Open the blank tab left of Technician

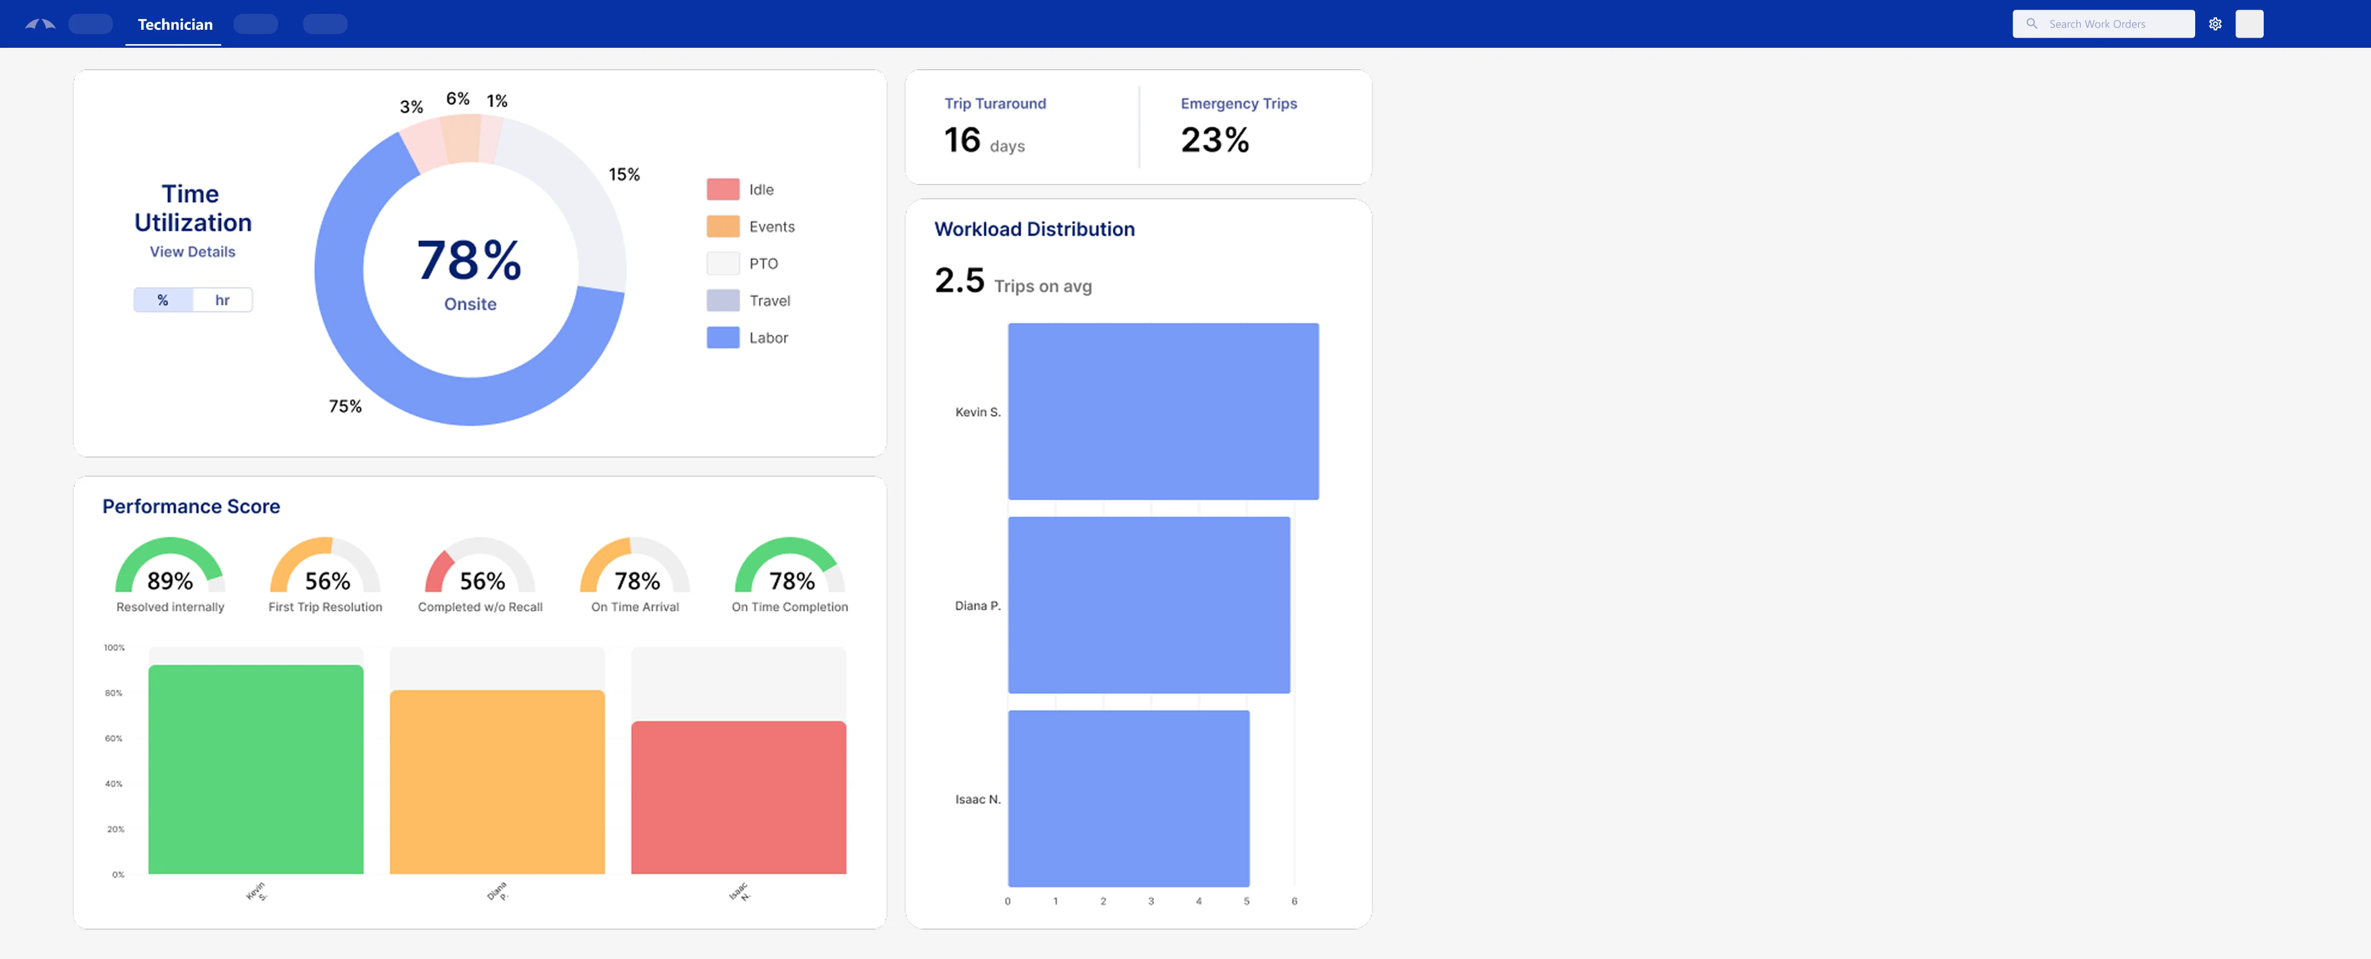tap(90, 24)
